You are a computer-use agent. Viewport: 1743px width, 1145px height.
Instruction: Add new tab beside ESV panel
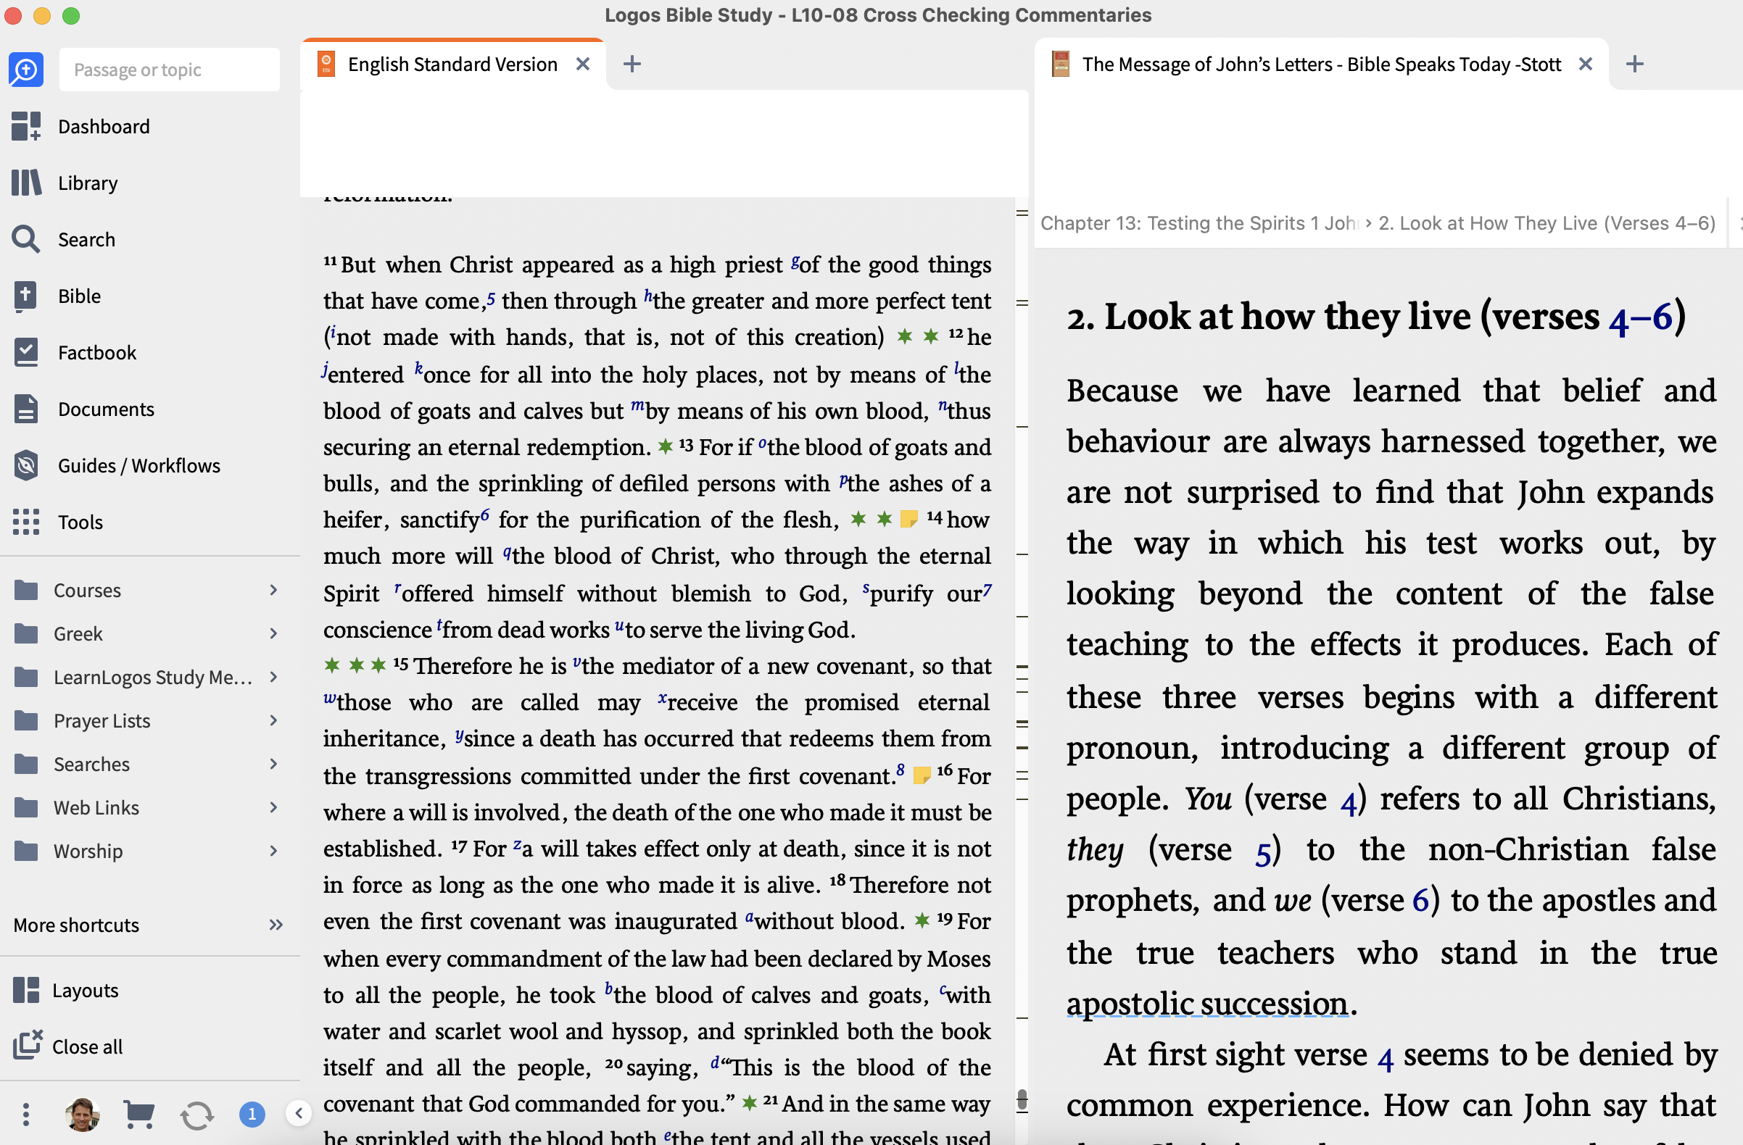pos(632,64)
